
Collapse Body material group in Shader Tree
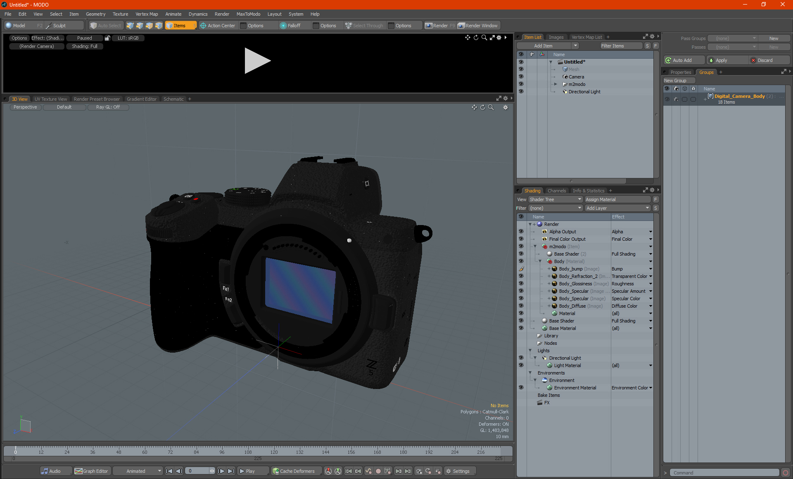click(540, 261)
